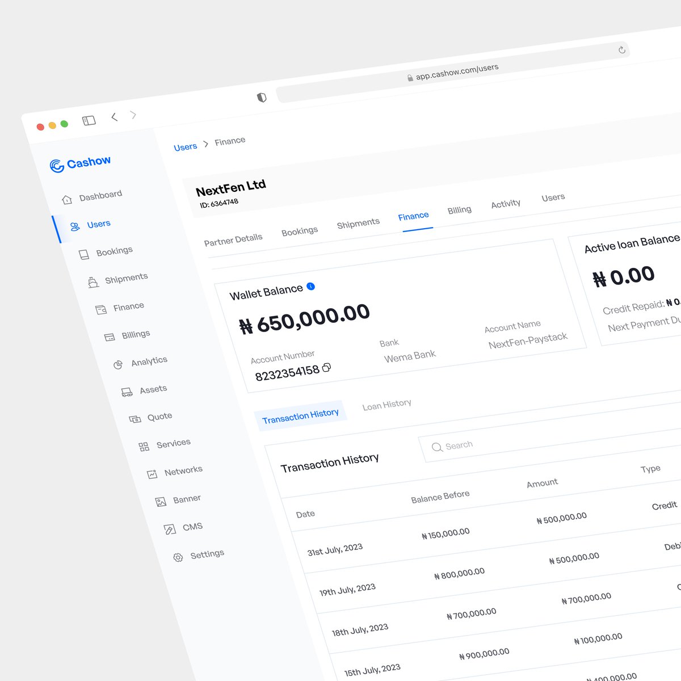Go forward with browser forward arrow
Screen dimensions: 681x681
[x=133, y=115]
